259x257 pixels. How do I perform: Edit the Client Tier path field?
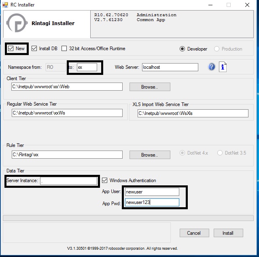(67, 87)
